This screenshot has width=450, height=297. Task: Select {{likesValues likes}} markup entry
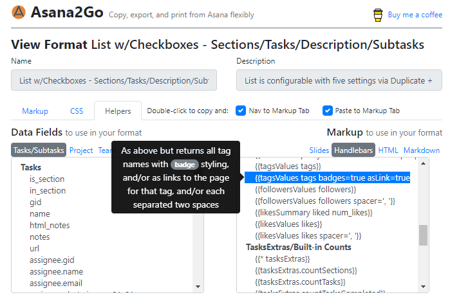[x=288, y=224]
